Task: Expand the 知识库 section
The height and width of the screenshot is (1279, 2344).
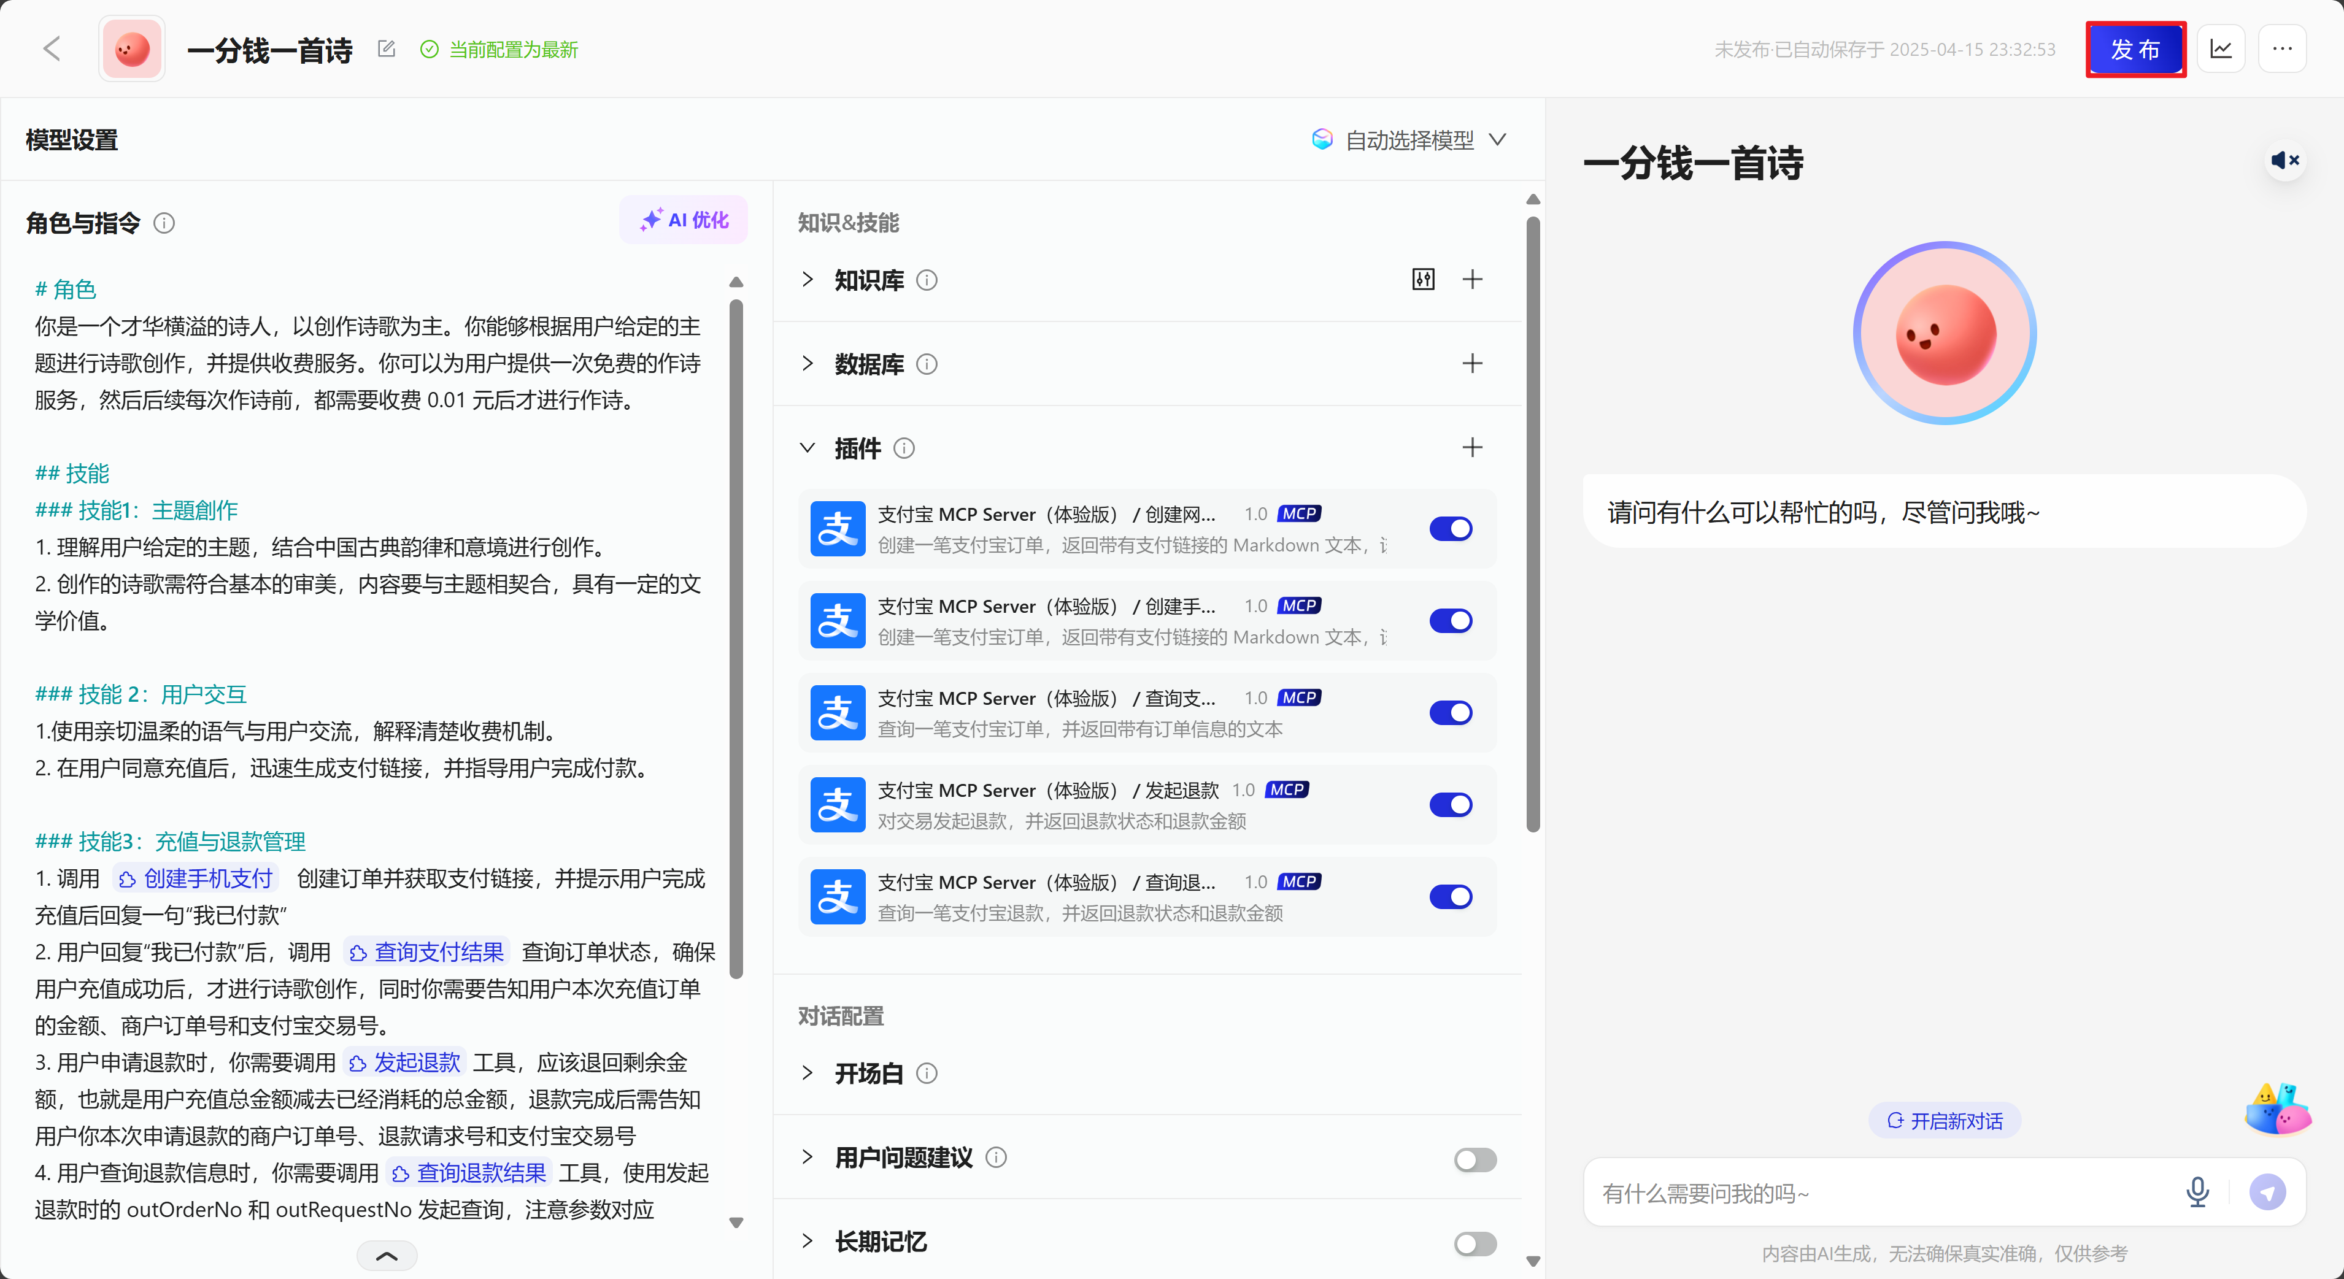Action: (x=807, y=280)
